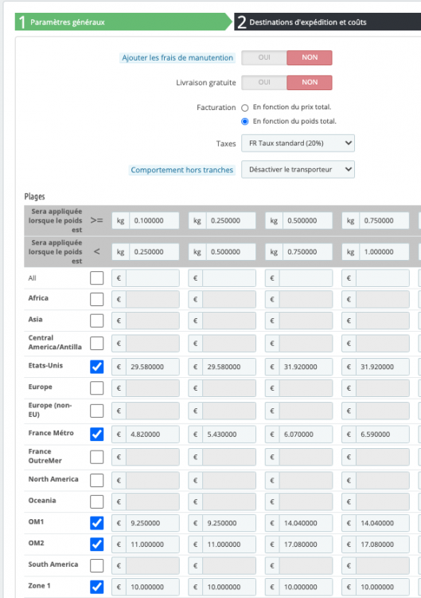This screenshot has width=421, height=598.
Task: Open the Taxes dropdown FR Taux standard
Action: (x=298, y=144)
